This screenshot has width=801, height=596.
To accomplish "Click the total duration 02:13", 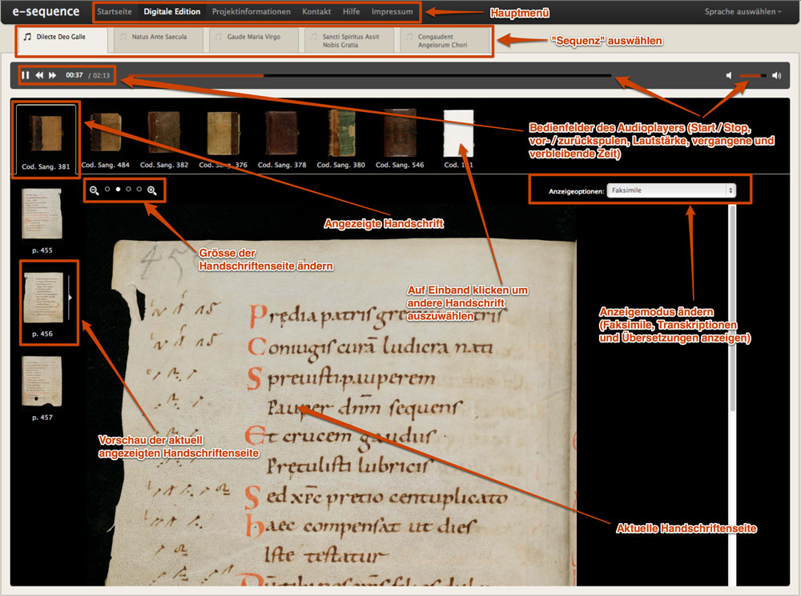I will pyautogui.click(x=101, y=75).
